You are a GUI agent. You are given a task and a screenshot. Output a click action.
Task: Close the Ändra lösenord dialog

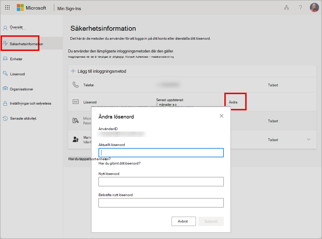(221, 116)
